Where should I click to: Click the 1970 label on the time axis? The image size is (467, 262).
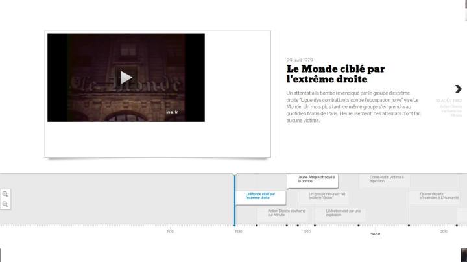coord(170,231)
